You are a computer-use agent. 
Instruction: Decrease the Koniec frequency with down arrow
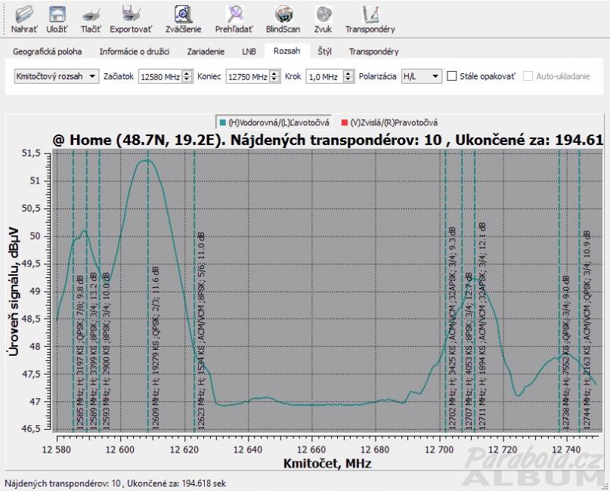click(274, 79)
